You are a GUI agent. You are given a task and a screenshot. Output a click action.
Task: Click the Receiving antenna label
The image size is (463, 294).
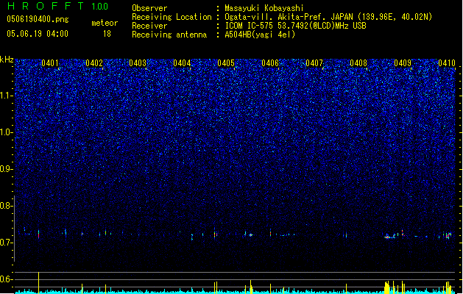pyautogui.click(x=169, y=35)
